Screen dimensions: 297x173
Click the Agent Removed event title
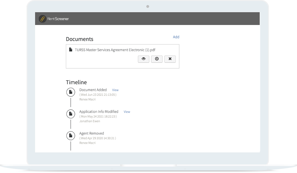click(91, 133)
